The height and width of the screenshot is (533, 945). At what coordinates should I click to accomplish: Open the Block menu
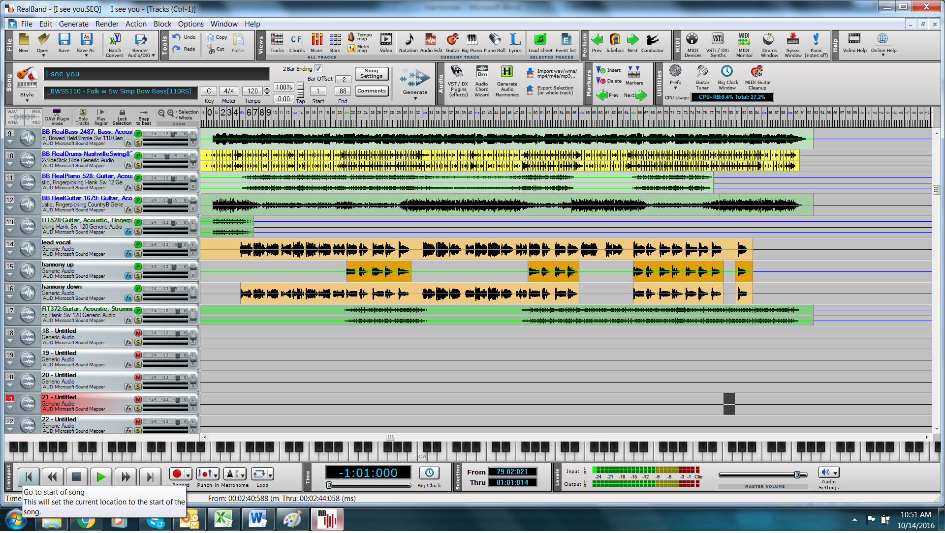[162, 24]
